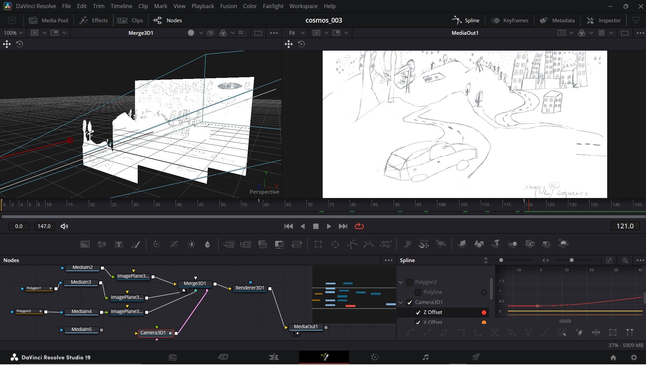The height and width of the screenshot is (365, 646).
Task: Add an Ellipse mask from toolbar
Action: (x=335, y=244)
